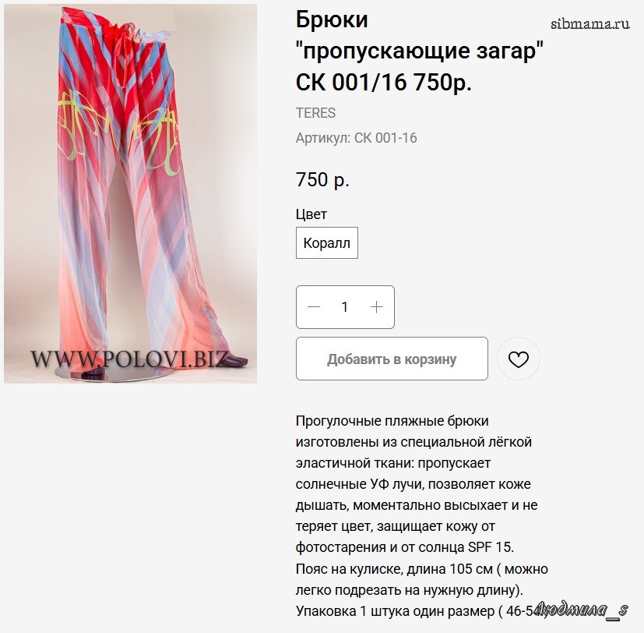This screenshot has width=644, height=633.
Task: Open the product photo of striped trousers
Action: click(131, 193)
